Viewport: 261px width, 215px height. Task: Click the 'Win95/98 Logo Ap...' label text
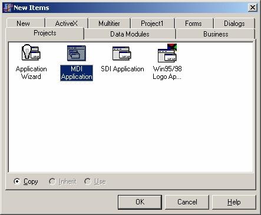(167, 72)
